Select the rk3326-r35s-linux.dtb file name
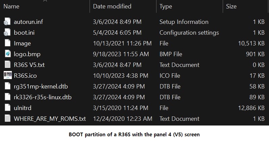Viewport: 269px width, 143px height. [x=43, y=97]
